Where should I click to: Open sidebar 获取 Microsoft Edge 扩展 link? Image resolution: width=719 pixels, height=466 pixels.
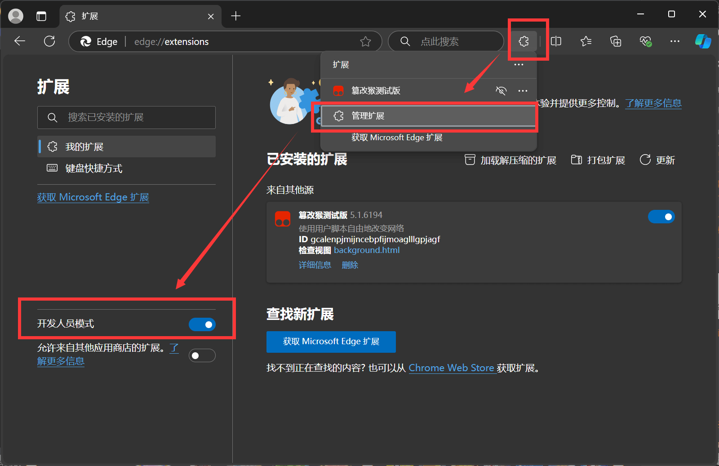pos(93,197)
